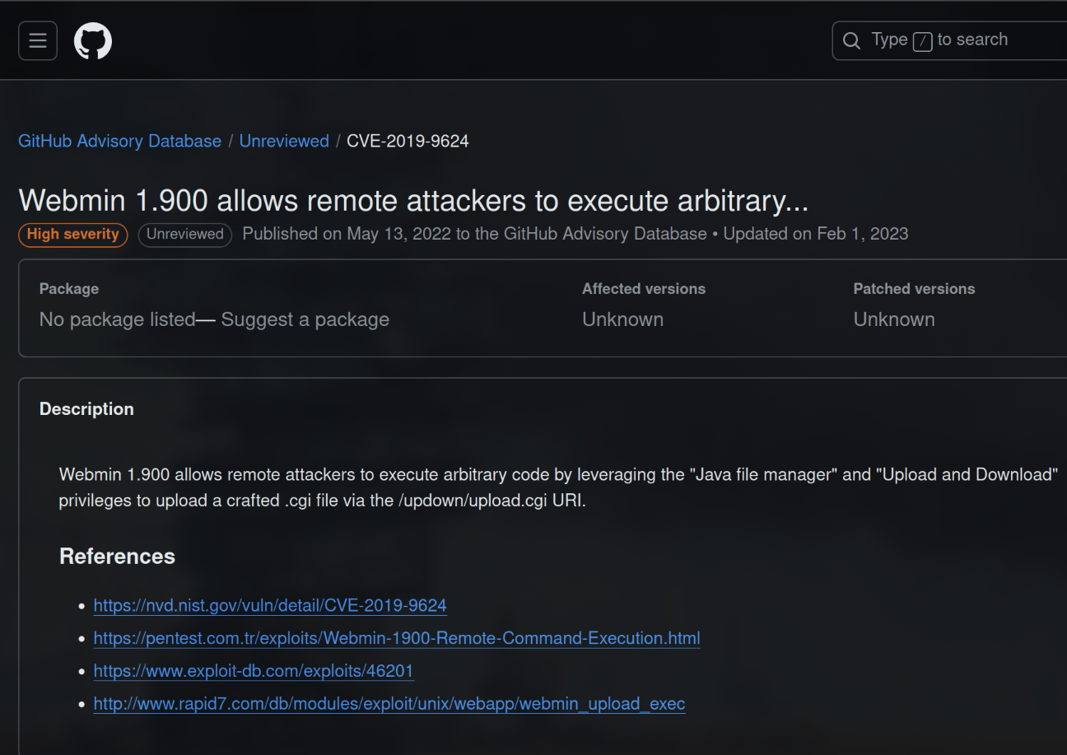The width and height of the screenshot is (1067, 755).
Task: Open the pentest.com.tr exploit reference
Action: (x=397, y=638)
